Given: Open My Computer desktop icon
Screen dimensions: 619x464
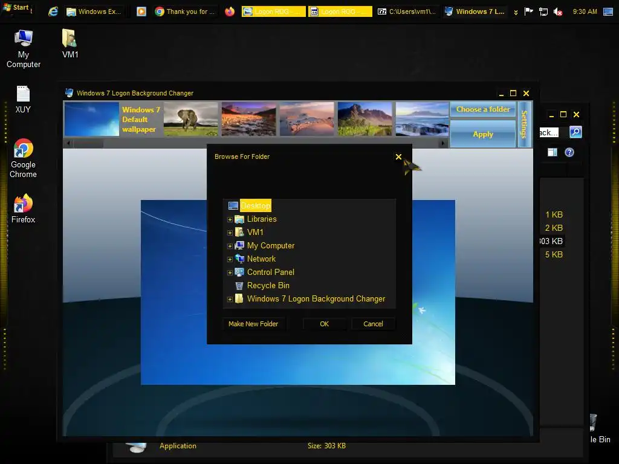Looking at the screenshot, I should pos(24,49).
